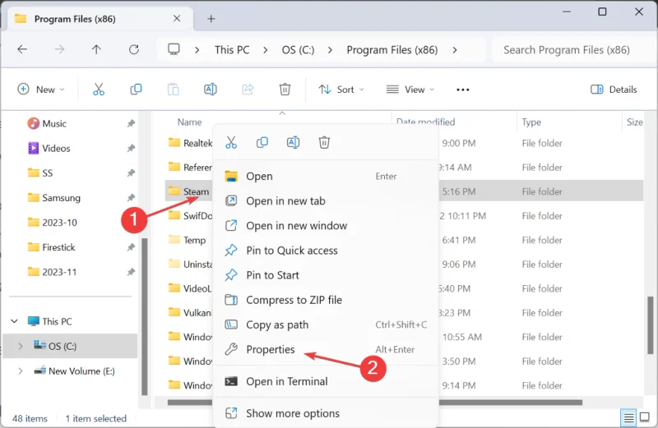
Task: Click the toolbar Rename icon
Action: point(211,90)
